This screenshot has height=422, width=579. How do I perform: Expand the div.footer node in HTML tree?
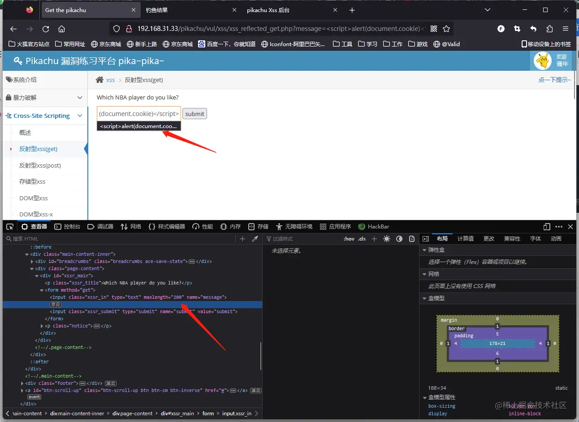[x=22, y=383]
